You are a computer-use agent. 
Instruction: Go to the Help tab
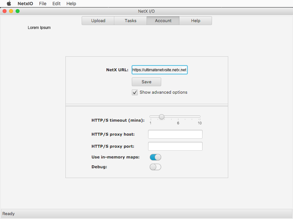tap(195, 21)
